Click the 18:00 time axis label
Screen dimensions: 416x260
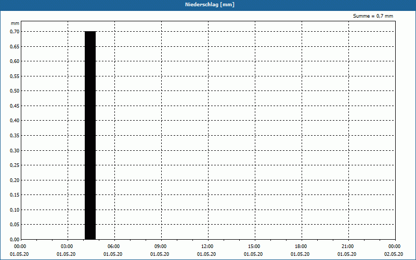tap(301, 246)
